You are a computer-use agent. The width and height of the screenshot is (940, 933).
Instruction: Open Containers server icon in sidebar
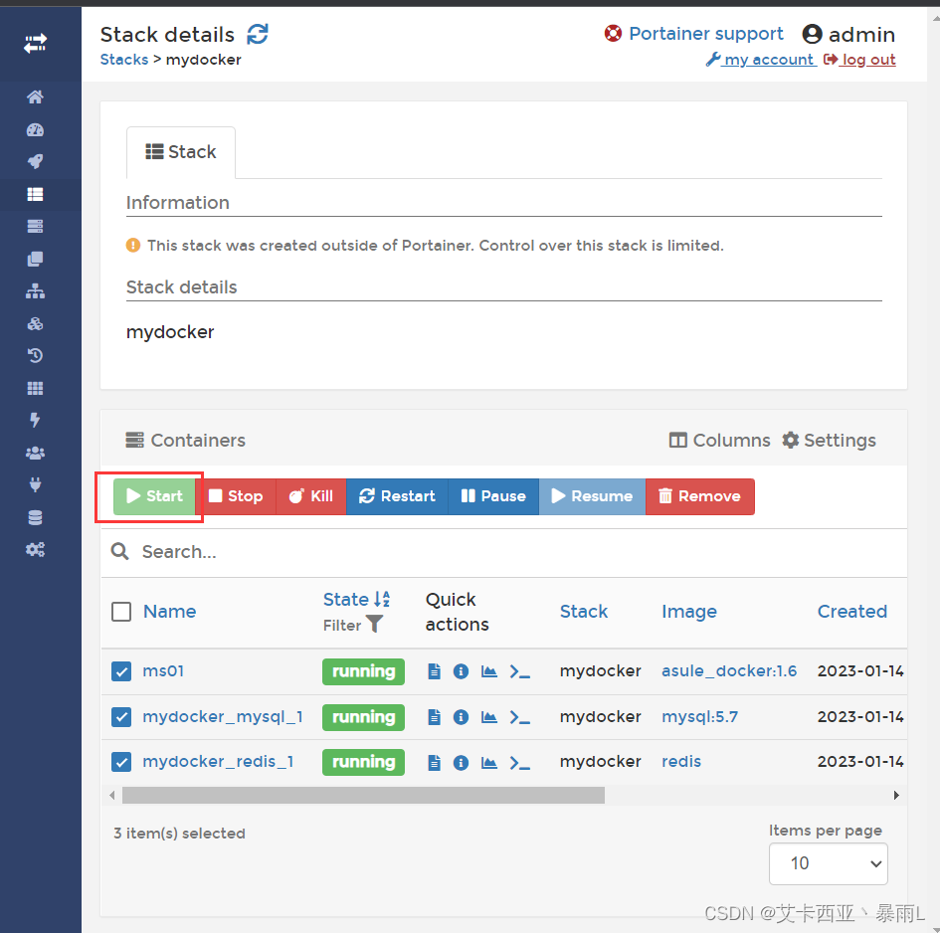36,226
